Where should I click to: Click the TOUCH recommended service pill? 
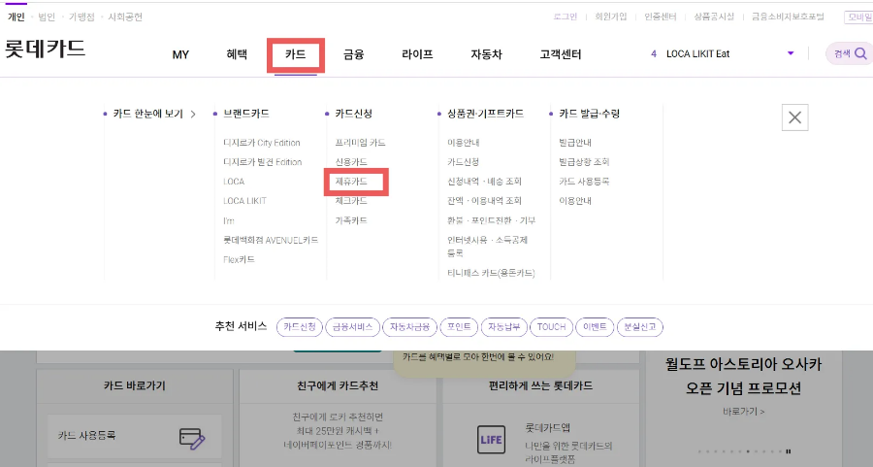pyautogui.click(x=551, y=327)
